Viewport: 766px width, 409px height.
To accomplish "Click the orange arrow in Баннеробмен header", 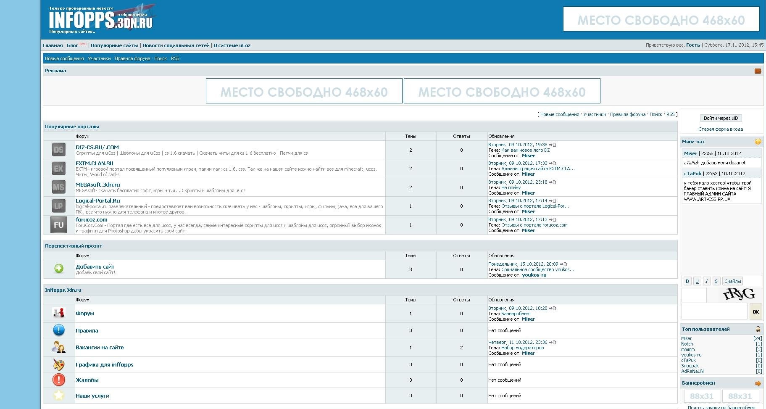I will 758,383.
